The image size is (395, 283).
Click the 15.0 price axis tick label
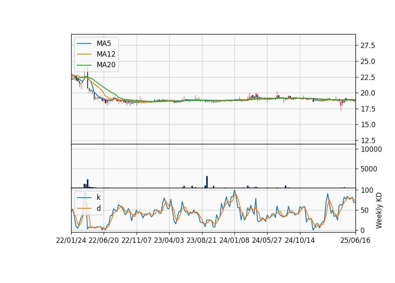pos(368,125)
